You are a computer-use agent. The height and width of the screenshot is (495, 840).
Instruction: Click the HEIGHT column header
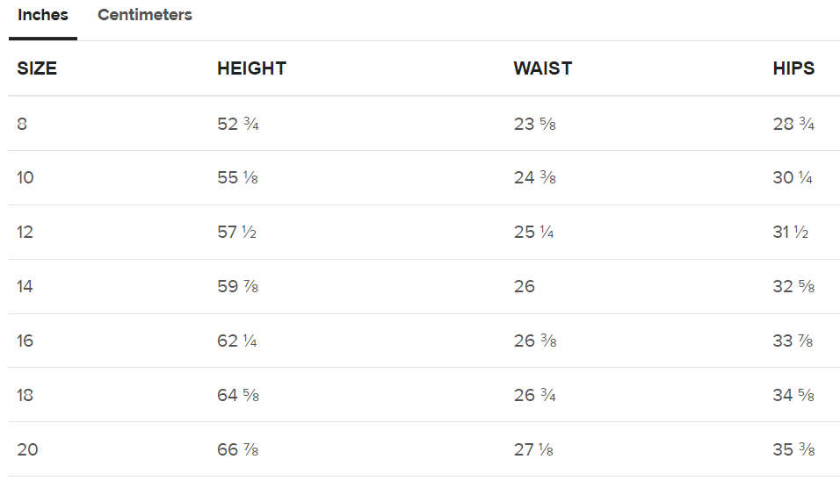point(251,68)
